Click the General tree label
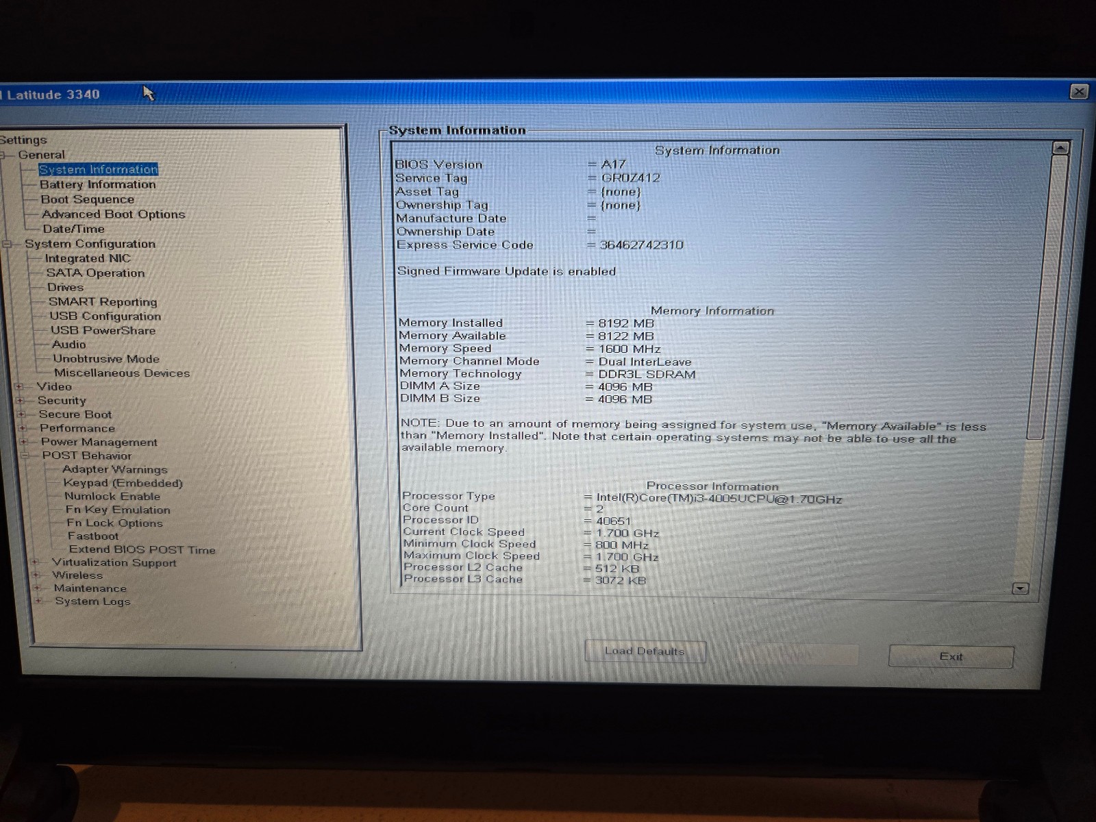Image resolution: width=1096 pixels, height=822 pixels. (42, 155)
